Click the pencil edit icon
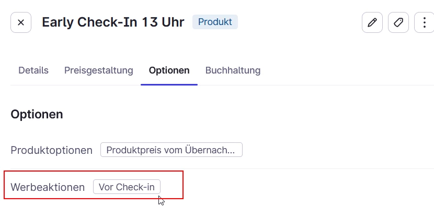 tap(372, 22)
